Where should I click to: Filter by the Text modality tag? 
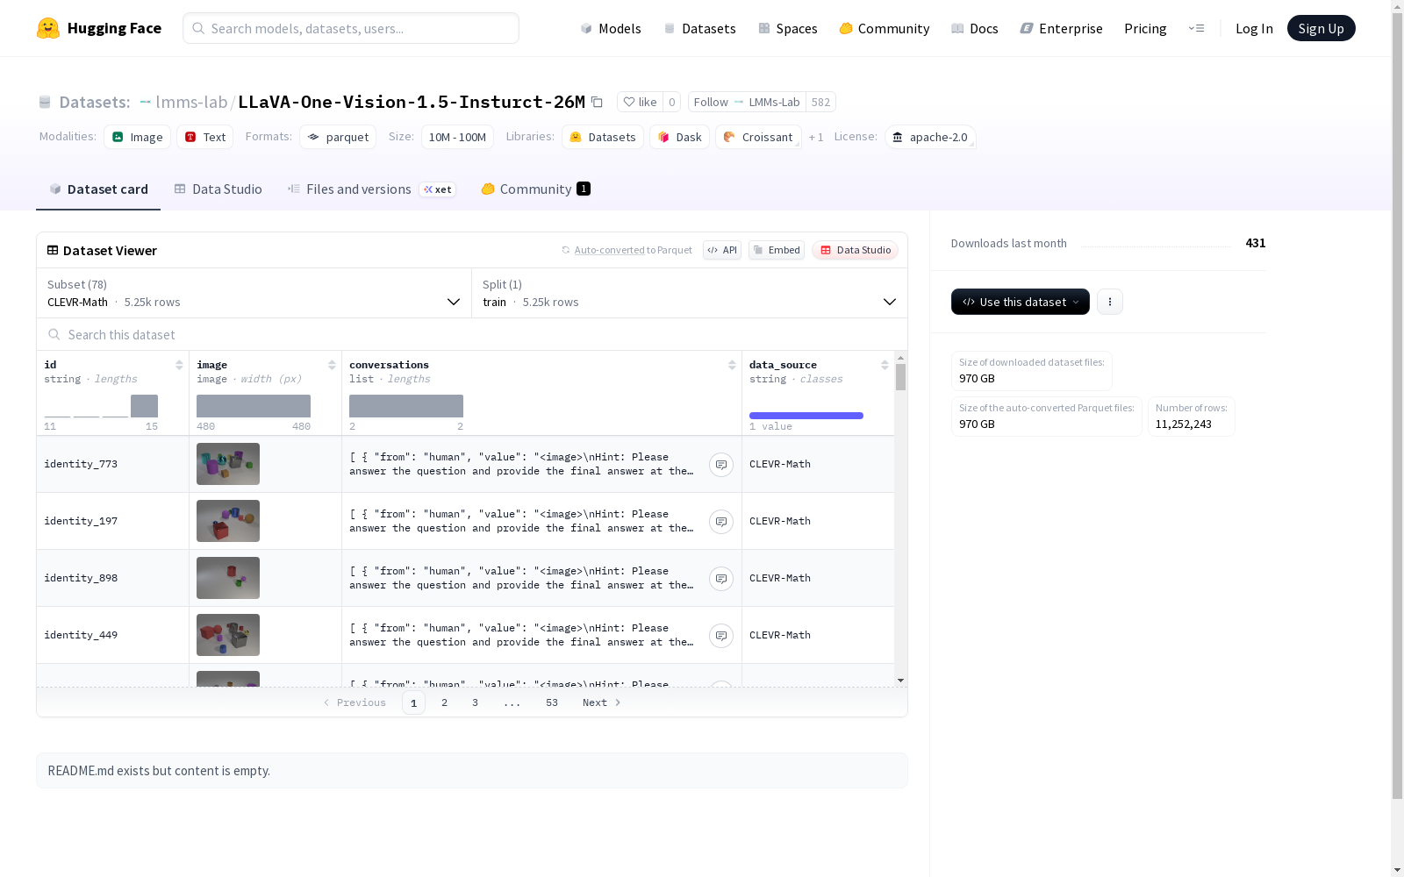tap(205, 137)
